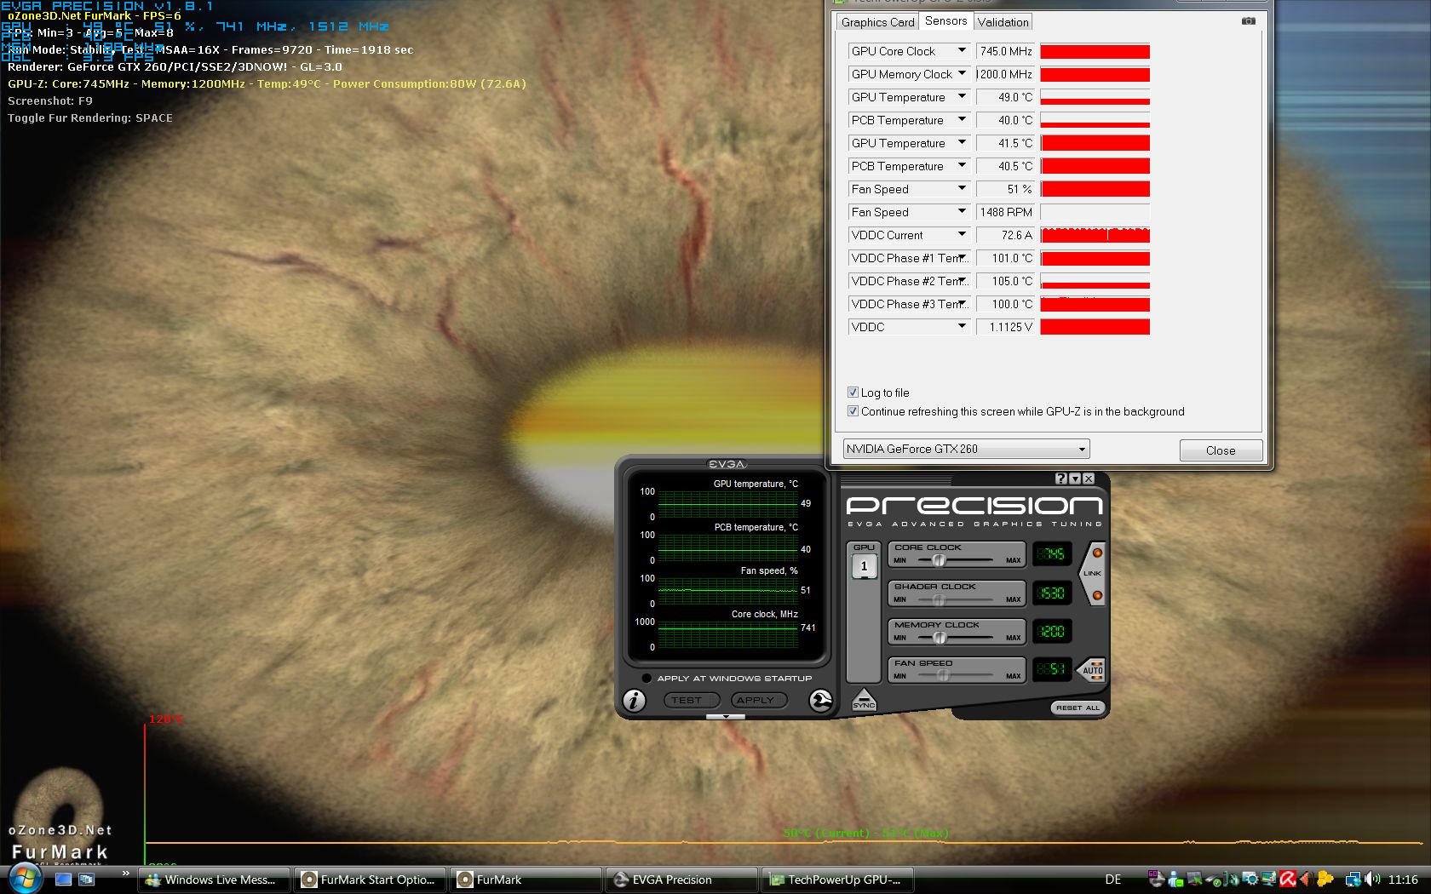Switch to Sensors tab
The width and height of the screenshot is (1431, 894).
945,21
